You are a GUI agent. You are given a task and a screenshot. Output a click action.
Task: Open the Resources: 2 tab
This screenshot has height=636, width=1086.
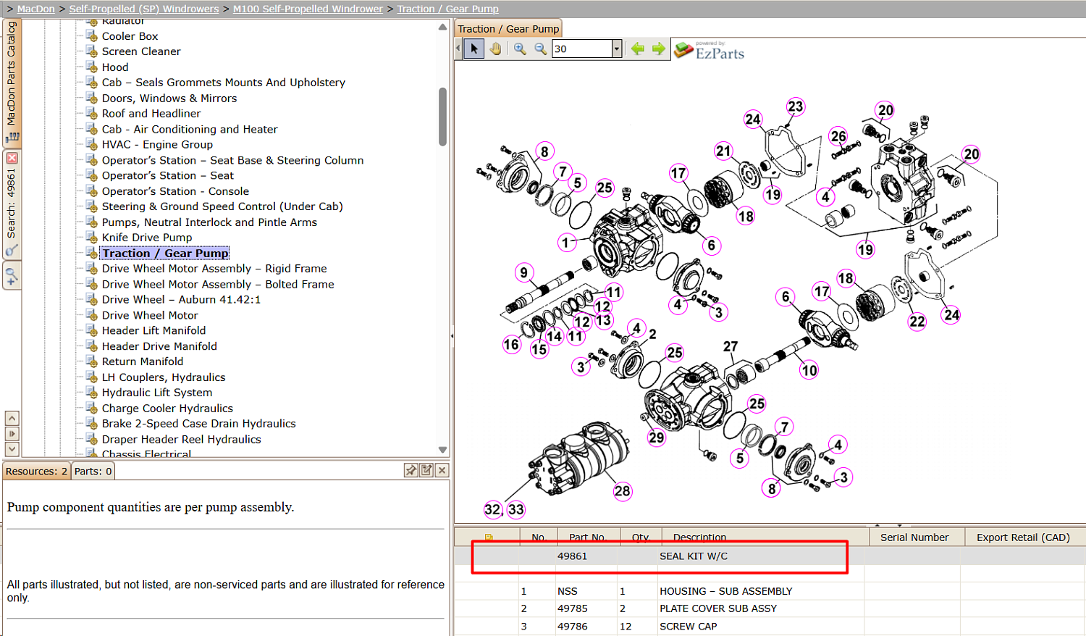click(36, 471)
